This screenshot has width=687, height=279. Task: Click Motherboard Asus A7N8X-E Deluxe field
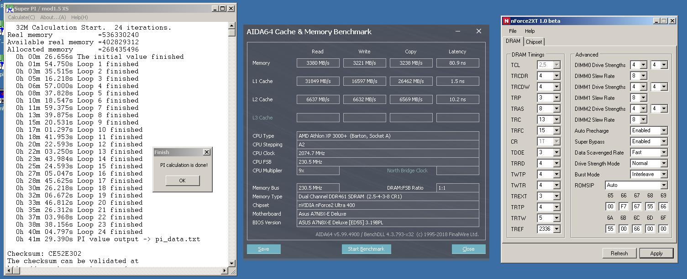click(388, 214)
